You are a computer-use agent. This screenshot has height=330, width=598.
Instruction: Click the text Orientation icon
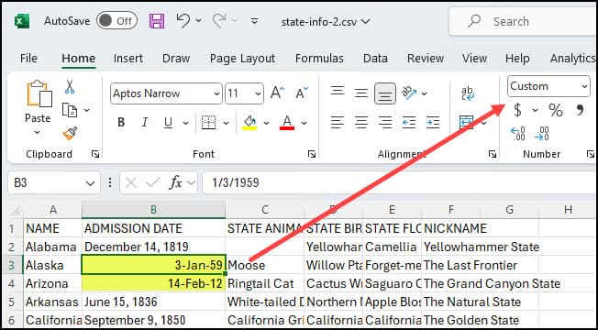point(409,93)
